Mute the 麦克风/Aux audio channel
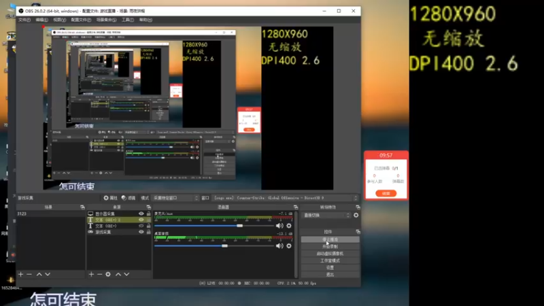The height and width of the screenshot is (306, 544). (x=279, y=226)
